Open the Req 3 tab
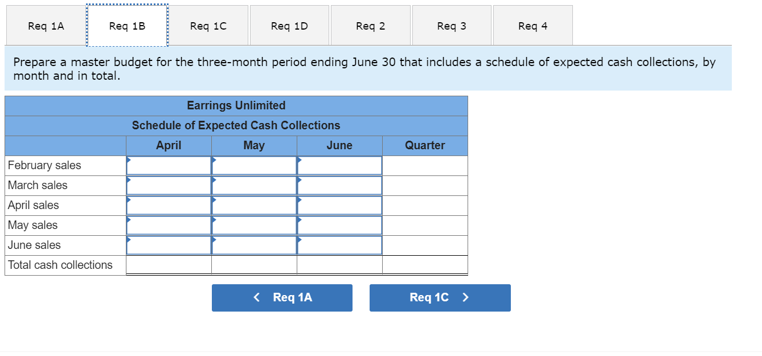Image resolution: width=762 pixels, height=356 pixels. 451,25
